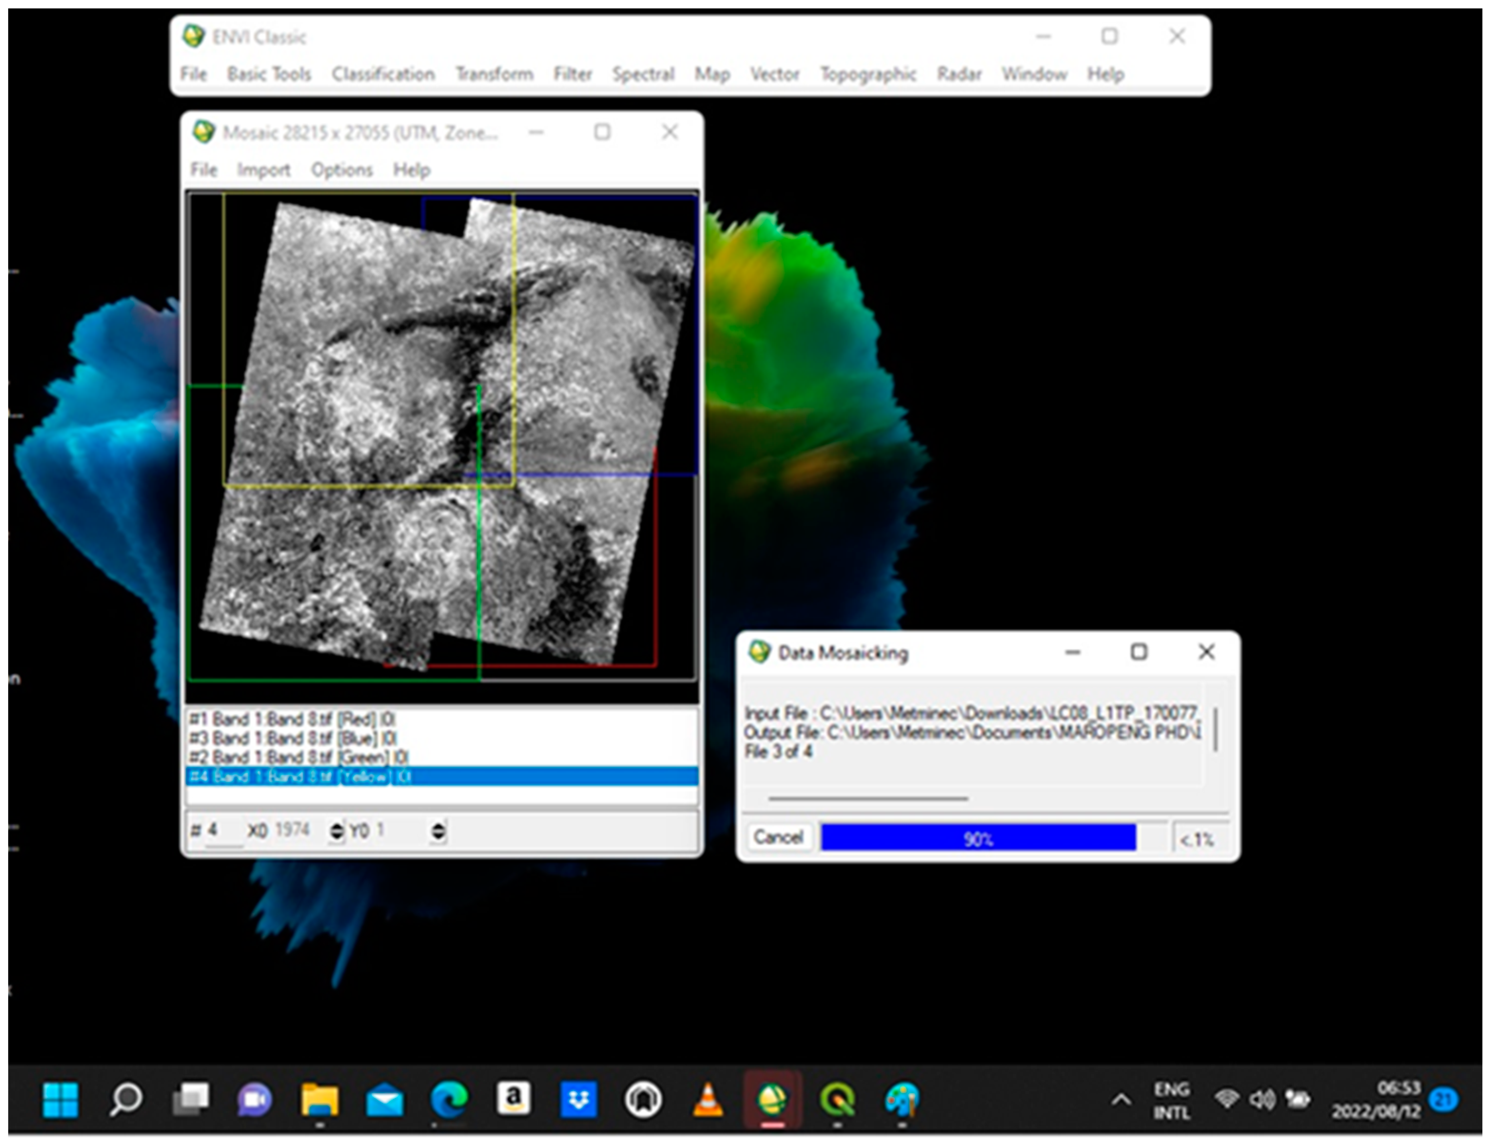This screenshot has width=1491, height=1145.
Task: Select #1 Band 8.tif [Red] entry
Action: [x=292, y=719]
